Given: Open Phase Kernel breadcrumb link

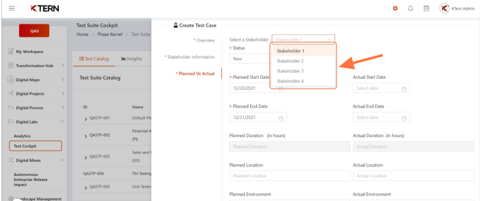Looking at the screenshot, I should (x=110, y=34).
